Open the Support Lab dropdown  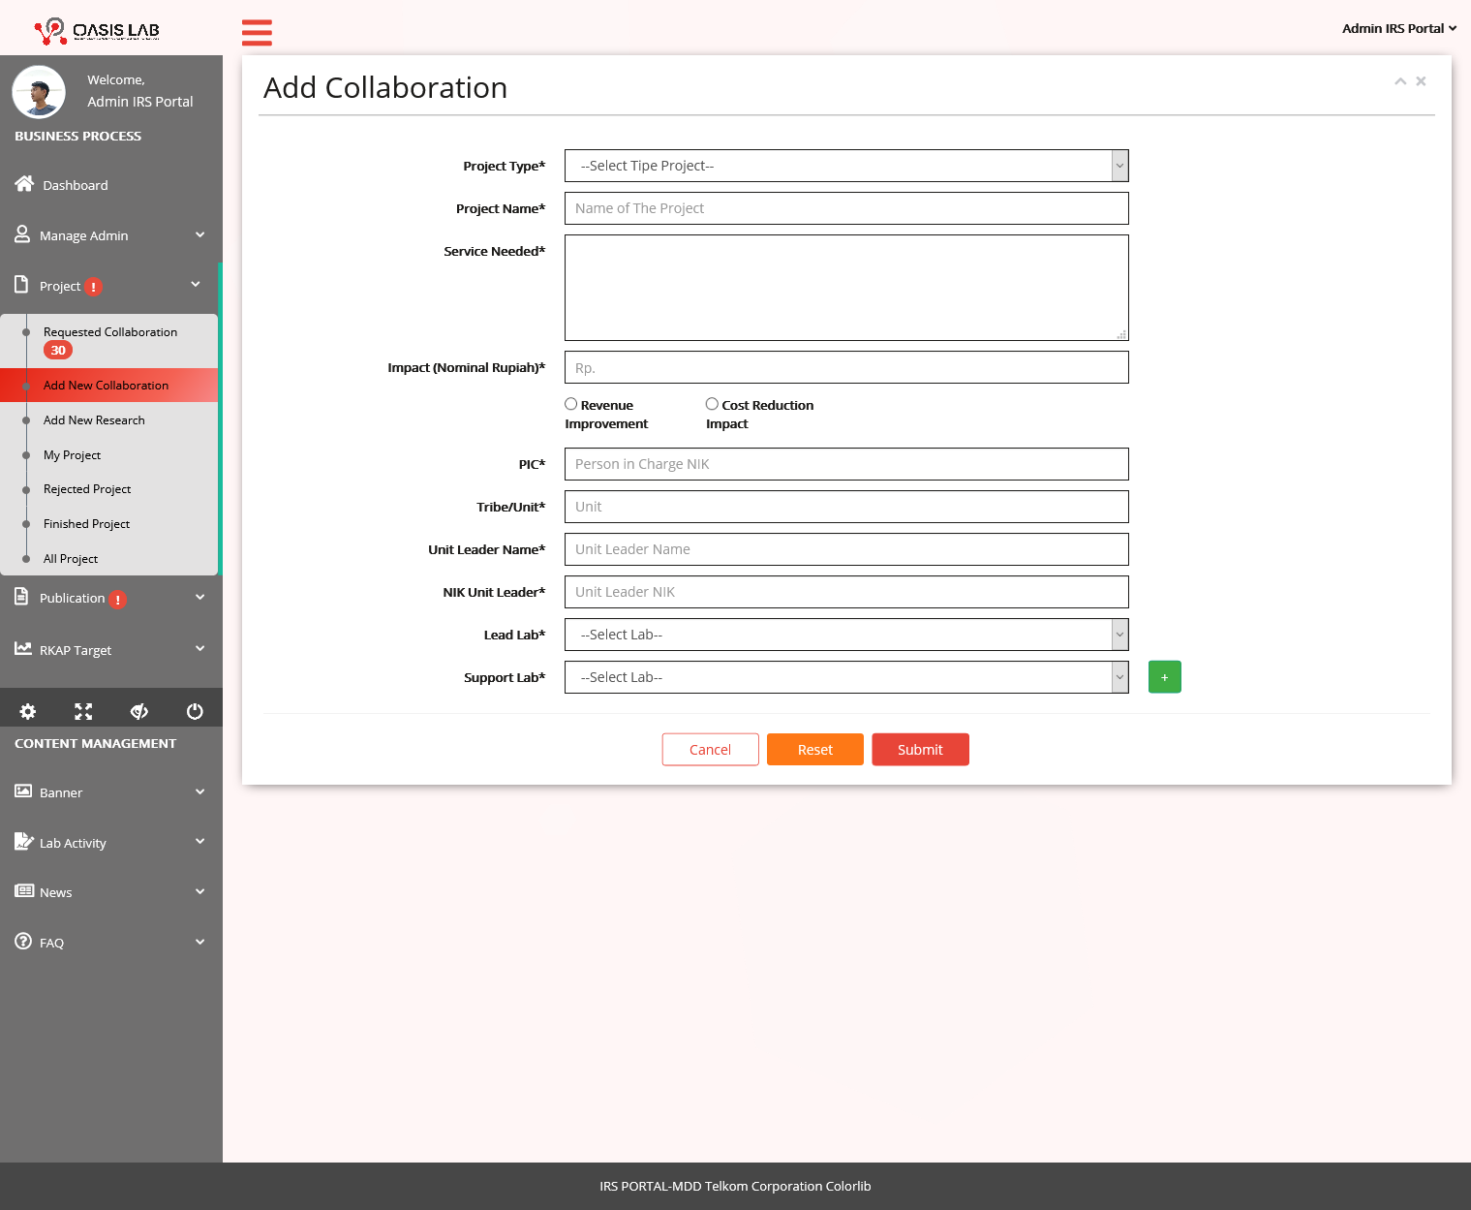point(846,677)
